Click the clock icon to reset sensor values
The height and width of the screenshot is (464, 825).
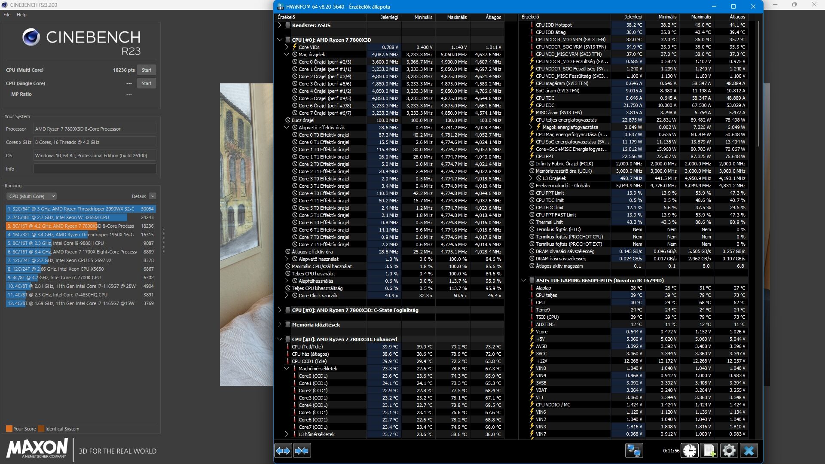tap(690, 451)
